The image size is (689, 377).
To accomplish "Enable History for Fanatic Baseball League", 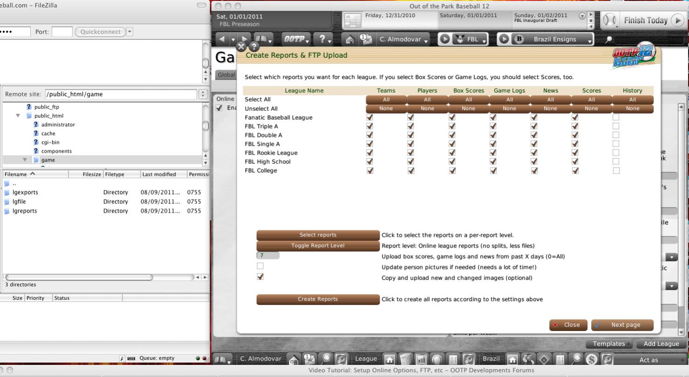I will pos(616,117).
